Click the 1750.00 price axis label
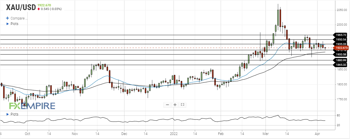This screenshot has height=139, width=350. (342, 99)
